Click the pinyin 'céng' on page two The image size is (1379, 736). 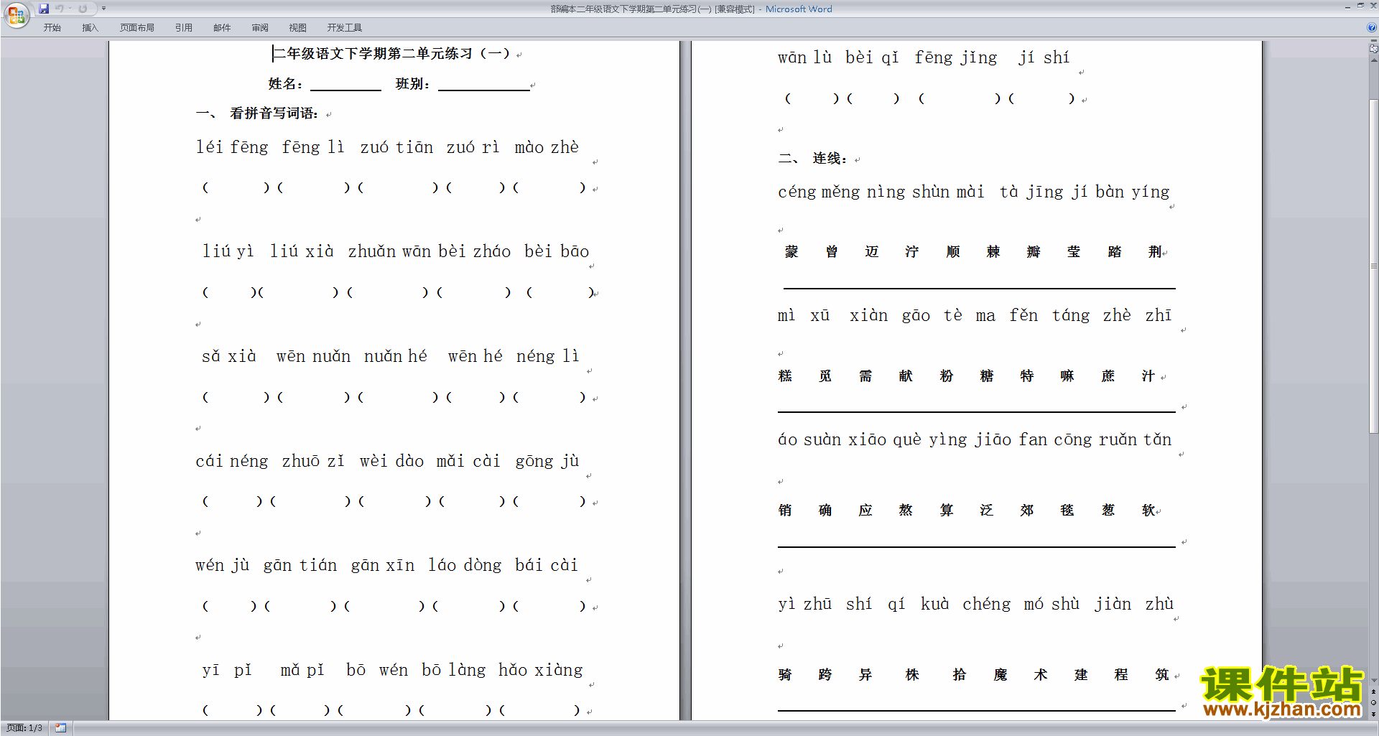797,192
